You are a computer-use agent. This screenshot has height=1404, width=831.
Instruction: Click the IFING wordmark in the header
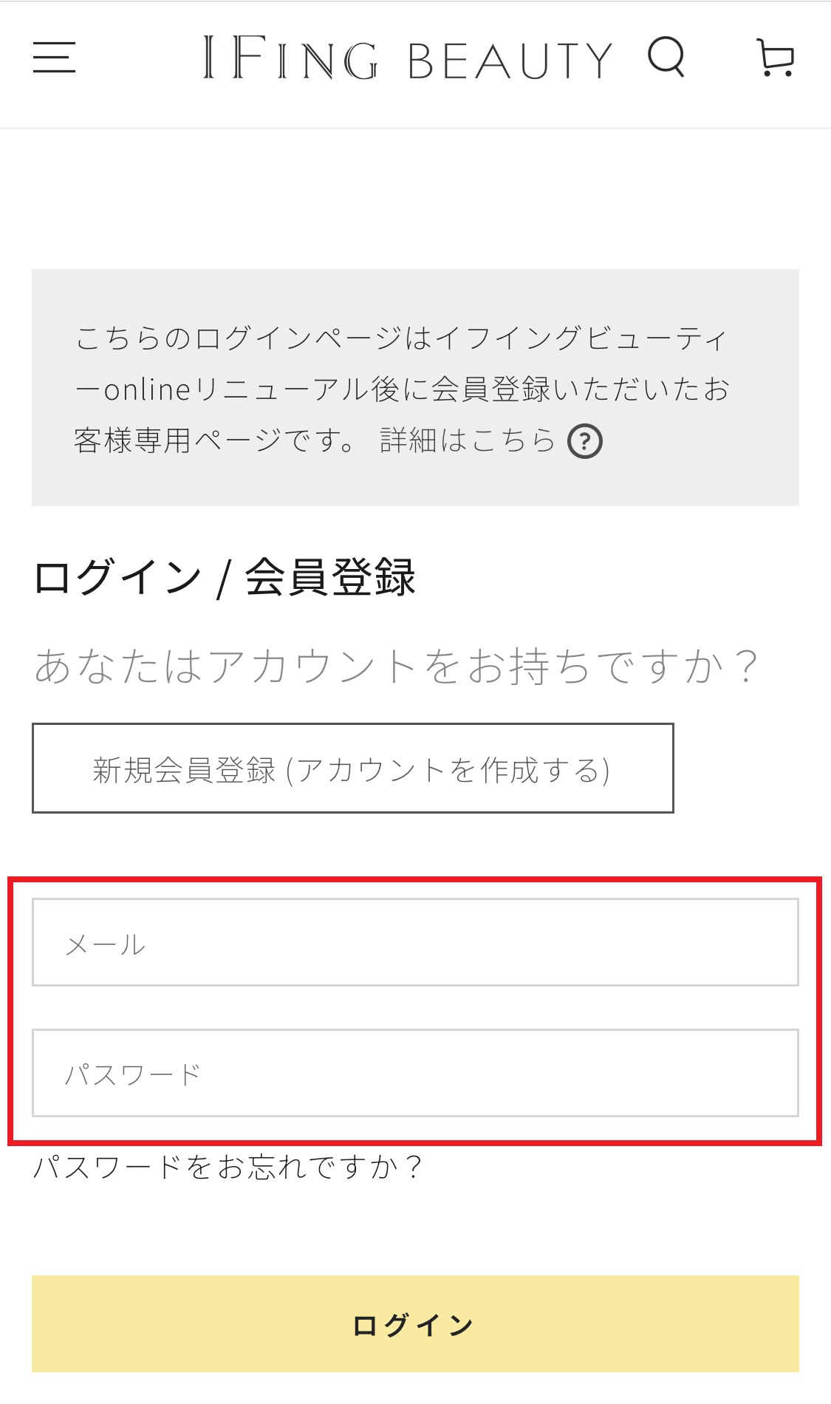(291, 59)
